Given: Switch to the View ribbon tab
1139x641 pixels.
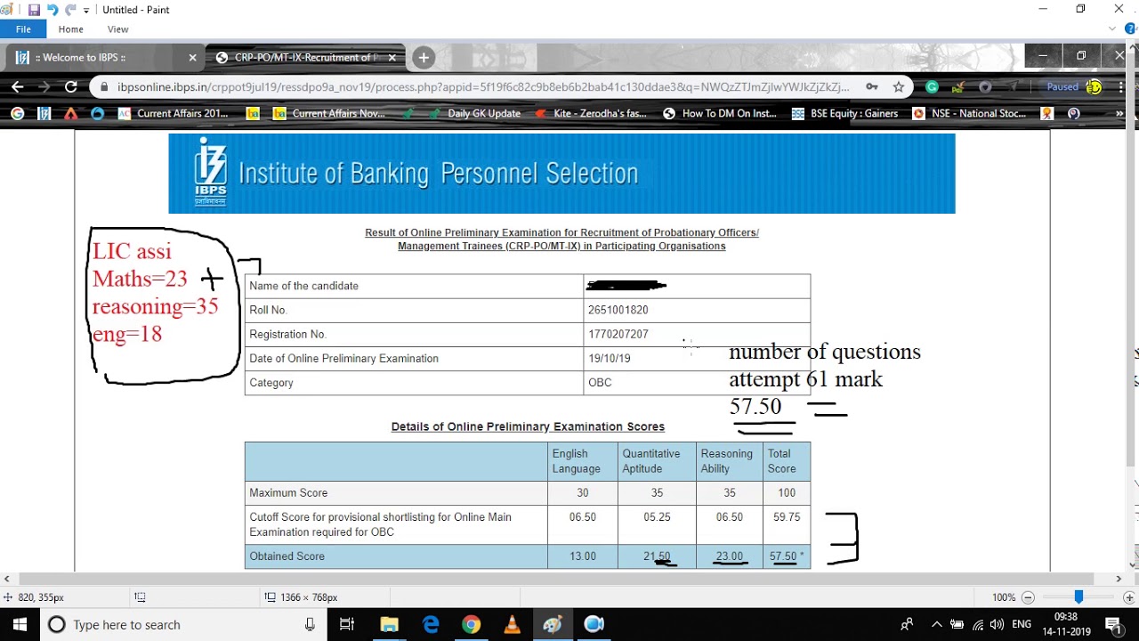Looking at the screenshot, I should pos(117,29).
